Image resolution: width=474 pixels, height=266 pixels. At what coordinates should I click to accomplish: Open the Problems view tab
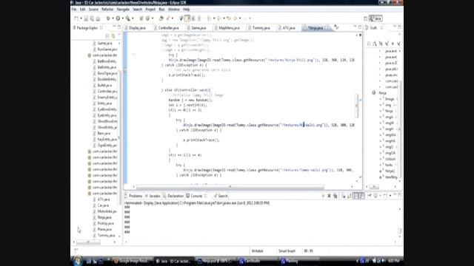pyautogui.click(x=133, y=196)
